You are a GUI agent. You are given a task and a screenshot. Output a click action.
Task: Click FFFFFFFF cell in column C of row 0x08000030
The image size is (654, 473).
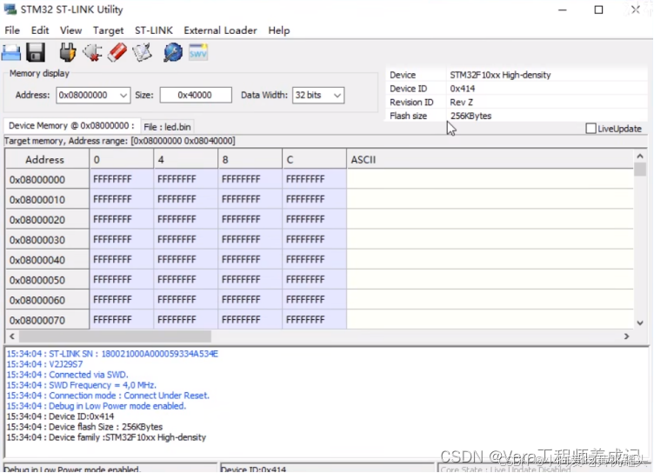pos(314,239)
